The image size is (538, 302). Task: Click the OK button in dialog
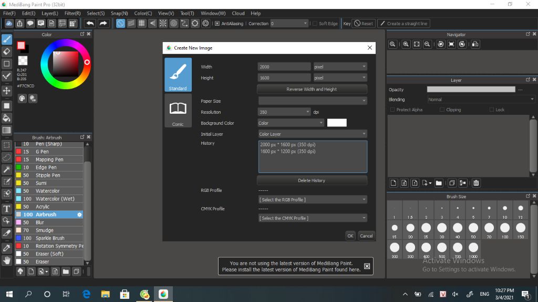[350, 236]
